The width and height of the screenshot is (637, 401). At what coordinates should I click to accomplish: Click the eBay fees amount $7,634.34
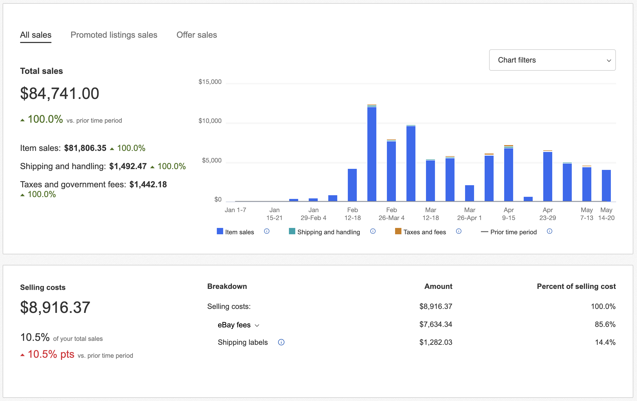point(436,324)
